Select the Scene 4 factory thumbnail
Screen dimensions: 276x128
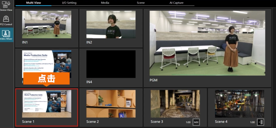(239, 104)
